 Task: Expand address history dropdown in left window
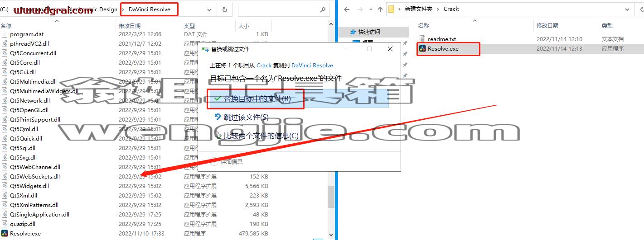tap(209, 9)
